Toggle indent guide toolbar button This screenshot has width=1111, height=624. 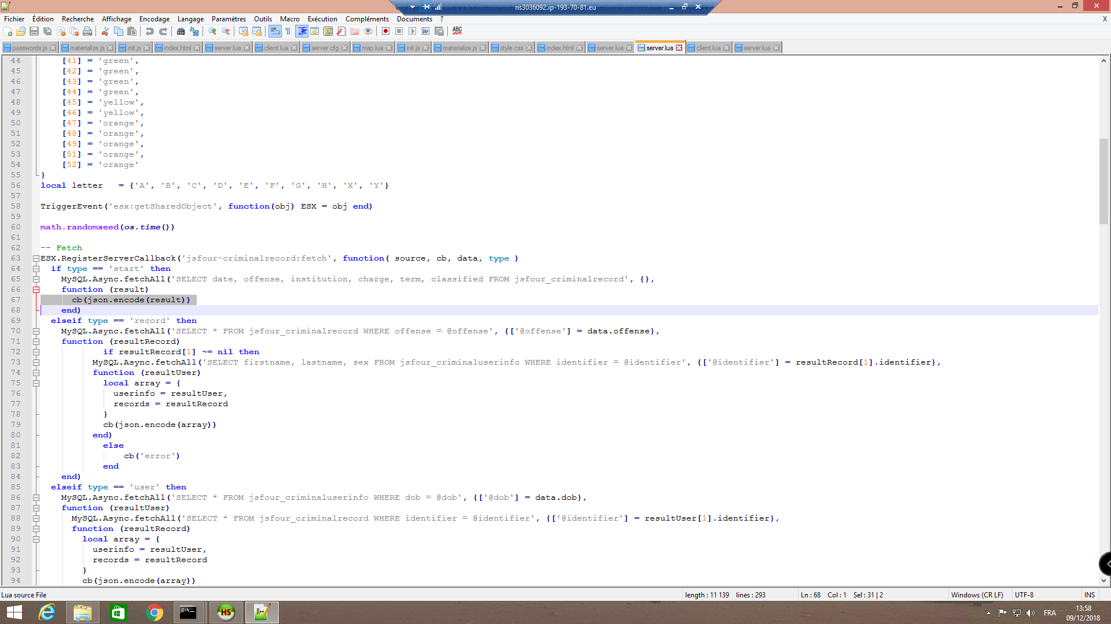[301, 31]
